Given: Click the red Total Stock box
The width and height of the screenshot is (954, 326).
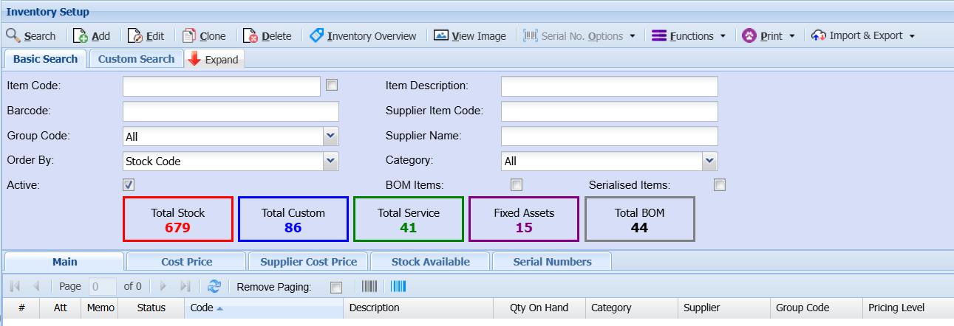Looking at the screenshot, I should [x=178, y=219].
